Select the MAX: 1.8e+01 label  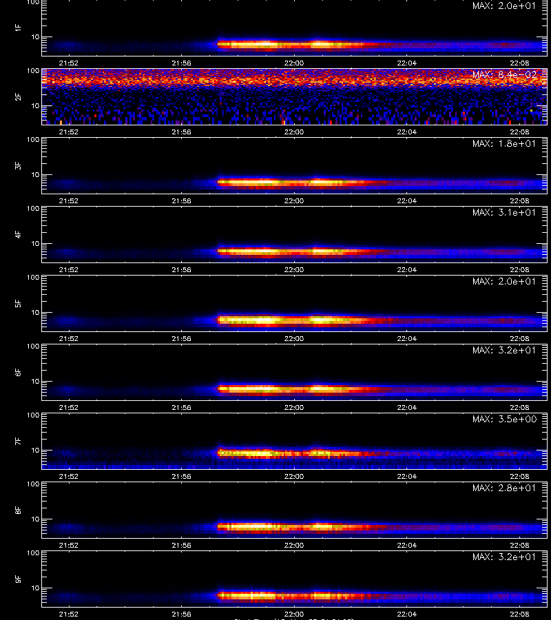(x=504, y=143)
